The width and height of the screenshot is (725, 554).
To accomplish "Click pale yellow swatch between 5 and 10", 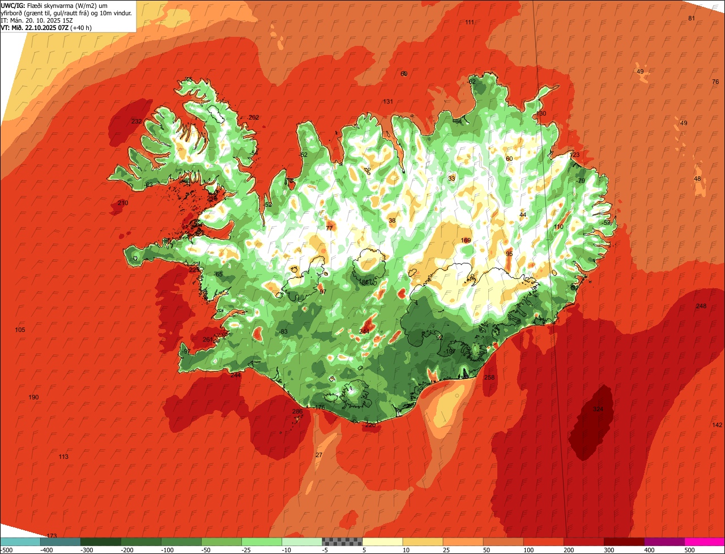I will (x=382, y=541).
